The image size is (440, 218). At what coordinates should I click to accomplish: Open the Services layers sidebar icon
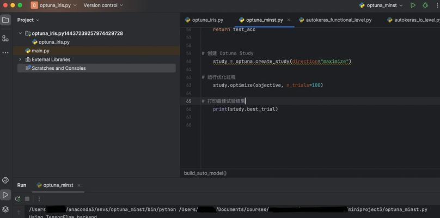coord(5,209)
